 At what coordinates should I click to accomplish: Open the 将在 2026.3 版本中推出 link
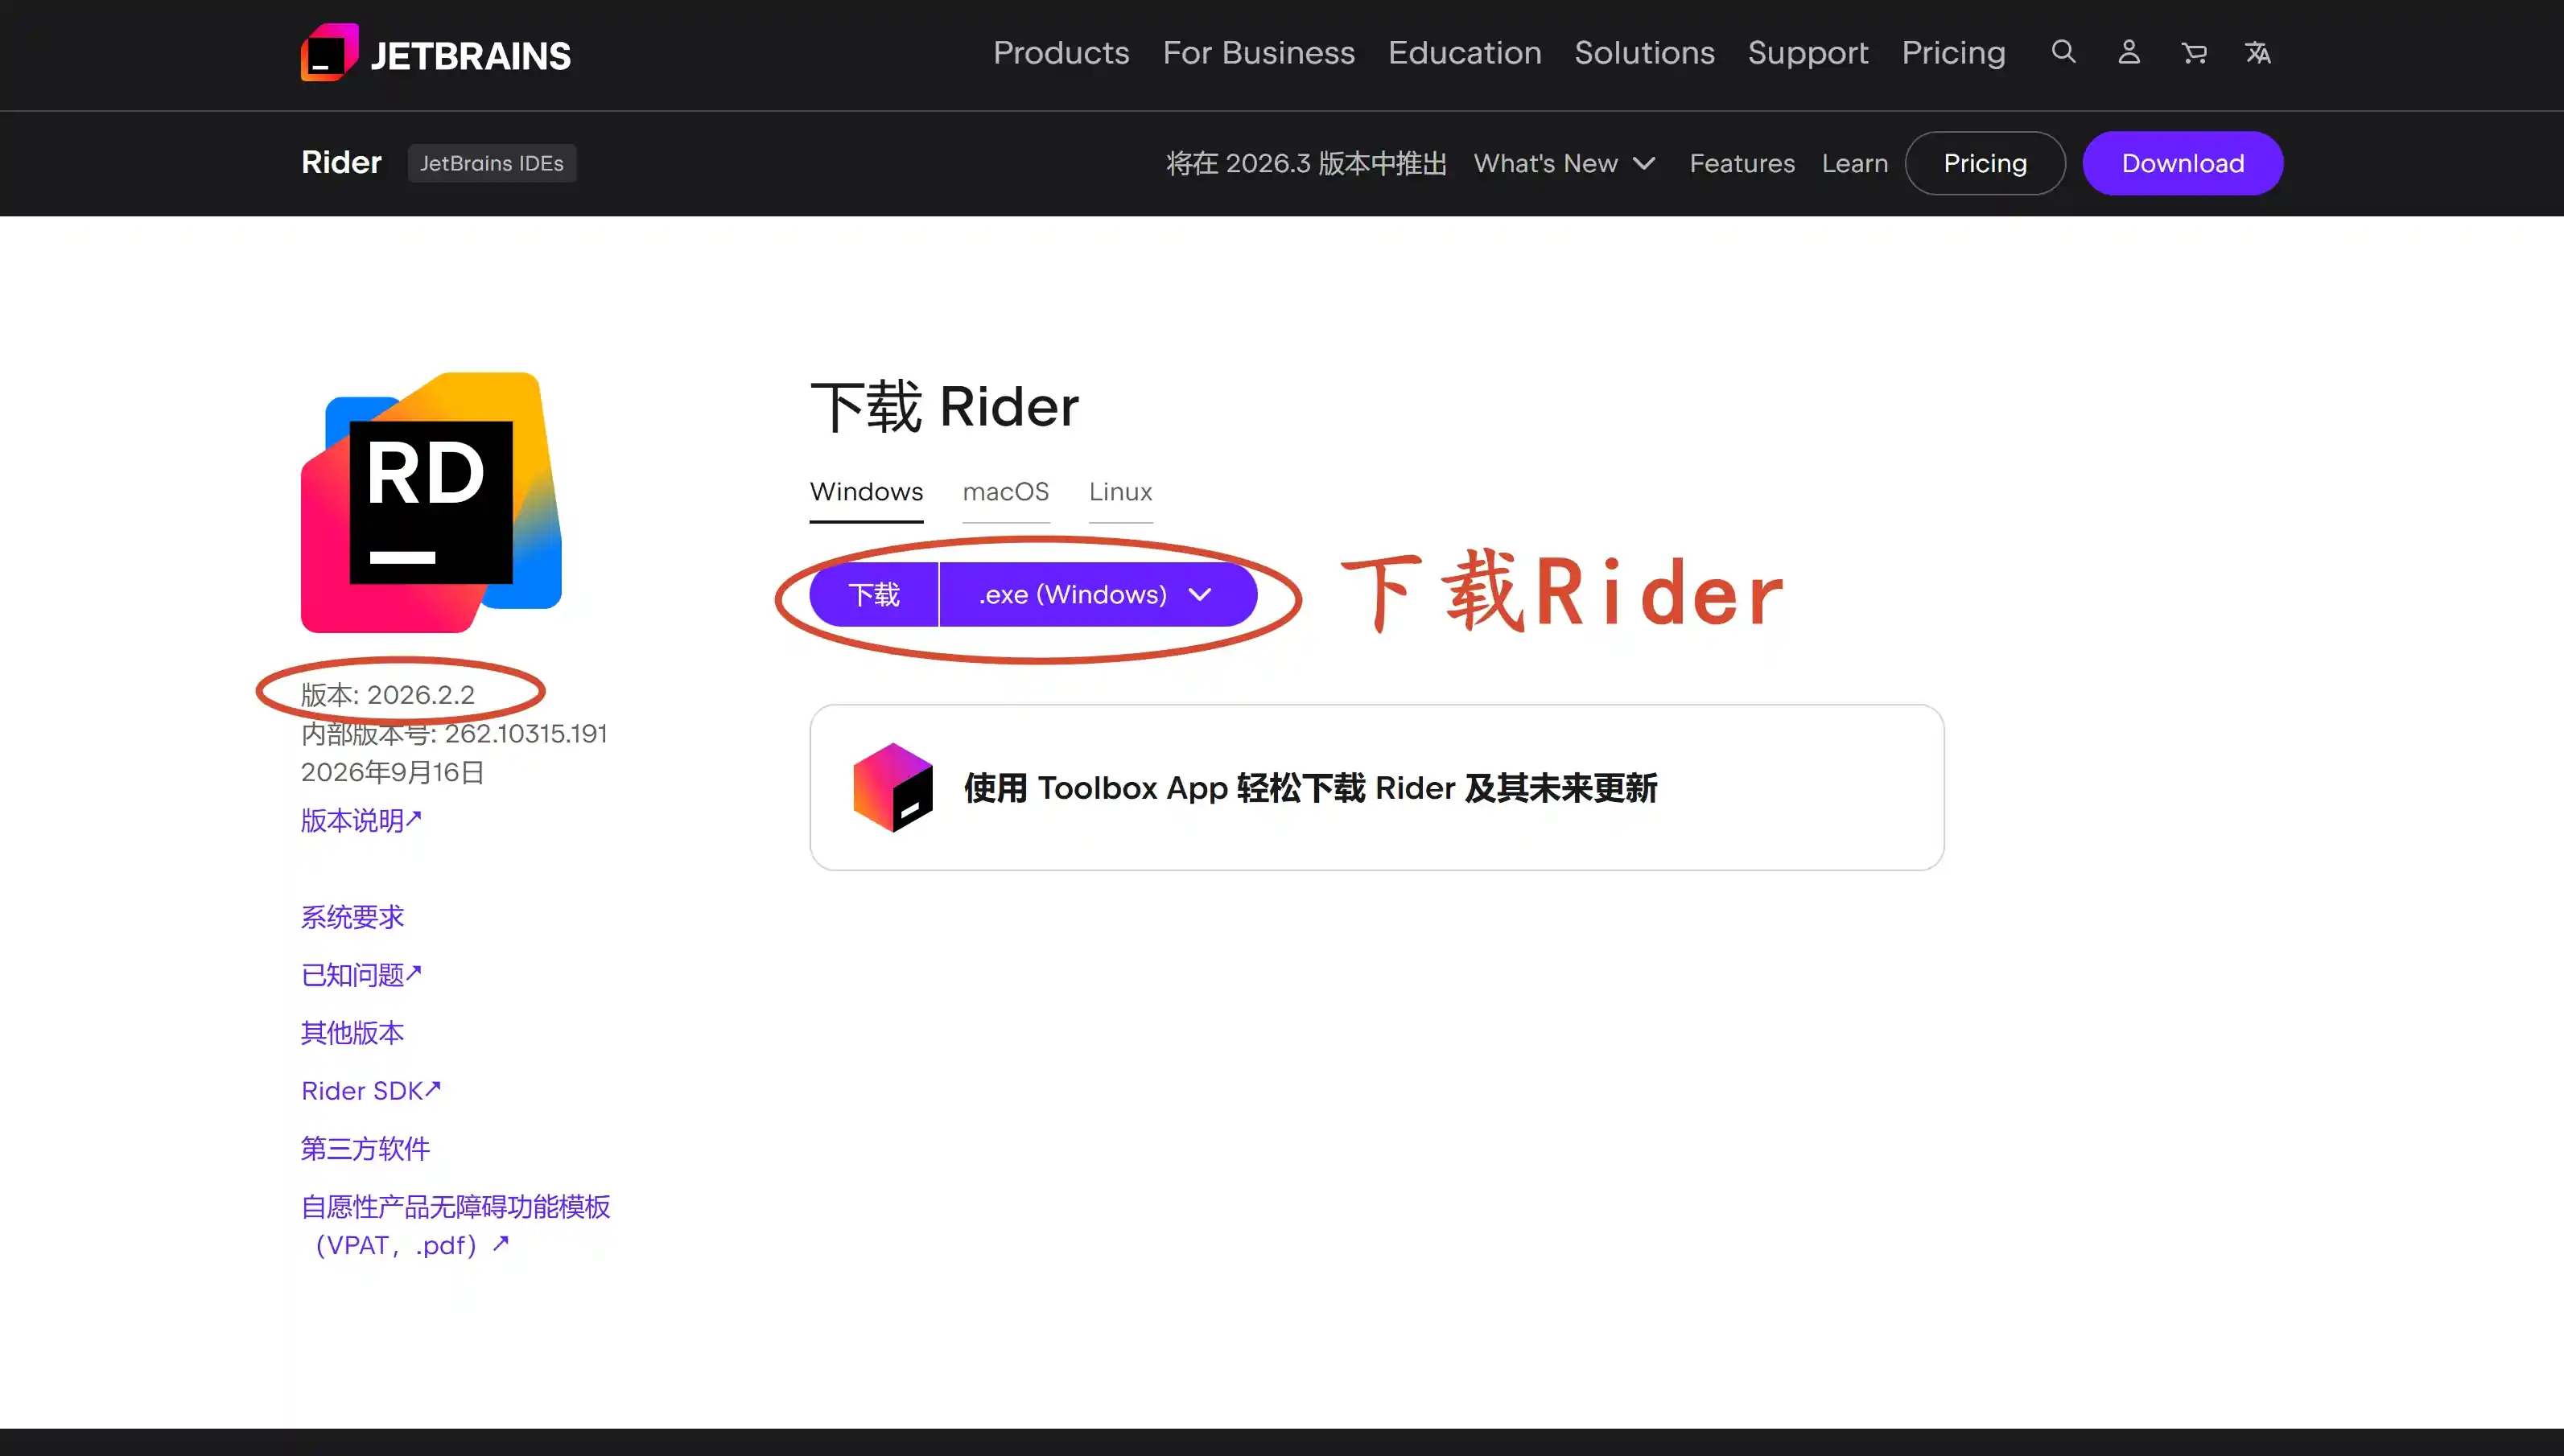point(1306,163)
